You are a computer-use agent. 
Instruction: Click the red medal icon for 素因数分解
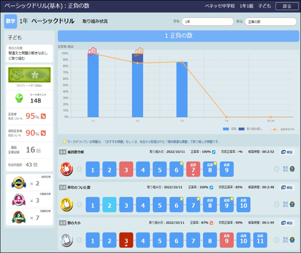pos(67,169)
